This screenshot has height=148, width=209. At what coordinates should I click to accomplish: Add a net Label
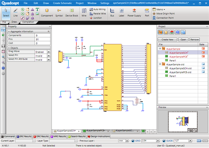pyautogui.click(x=122, y=13)
